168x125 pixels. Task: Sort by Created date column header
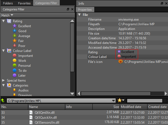pos(158,107)
